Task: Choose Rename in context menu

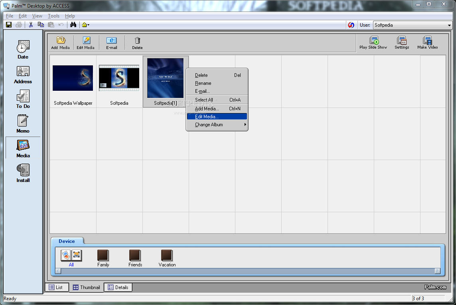Action: point(217,83)
